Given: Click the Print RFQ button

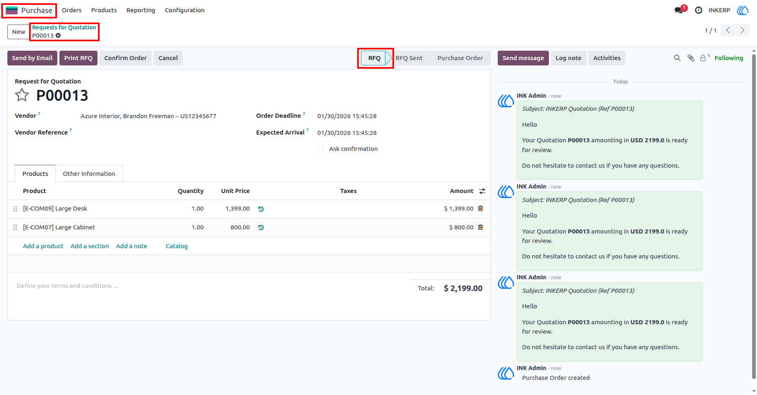Looking at the screenshot, I should 78,58.
